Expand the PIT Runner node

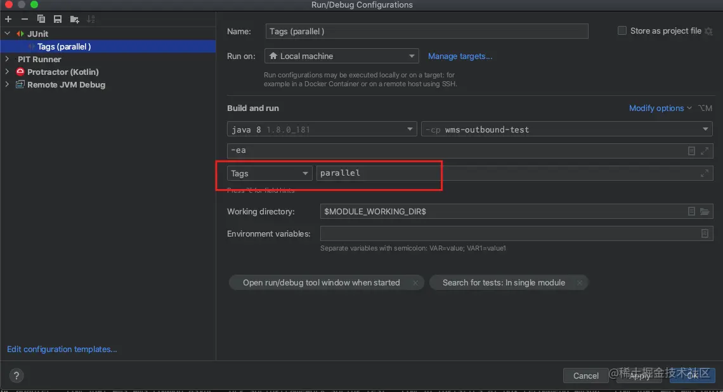pos(8,59)
